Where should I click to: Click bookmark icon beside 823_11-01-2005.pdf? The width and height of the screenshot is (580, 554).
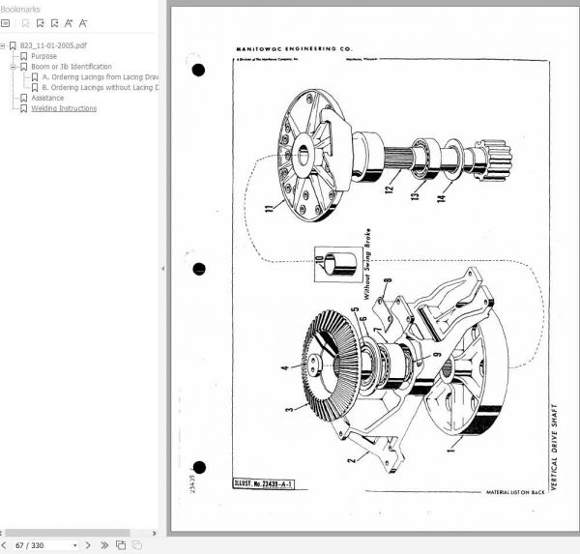point(13,45)
